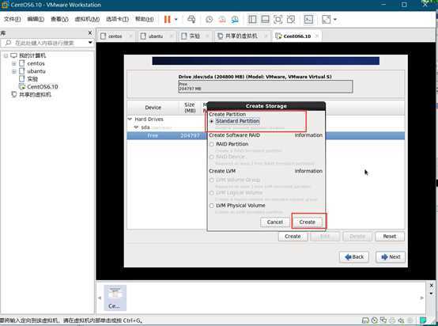The width and height of the screenshot is (438, 326).
Task: Click the stretch guest display icon
Action: 327,19
